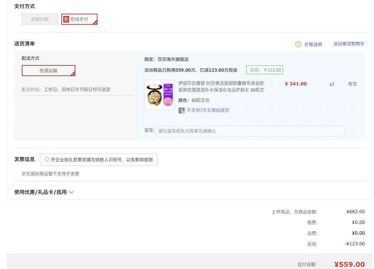Open 价格说明 price explanation
The image size is (374, 269).
tap(313, 44)
